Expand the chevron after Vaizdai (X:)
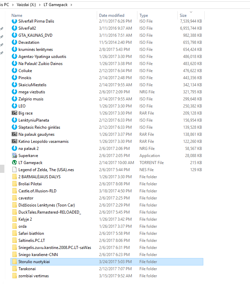This screenshot has height=284, width=250. click(x=40, y=5)
